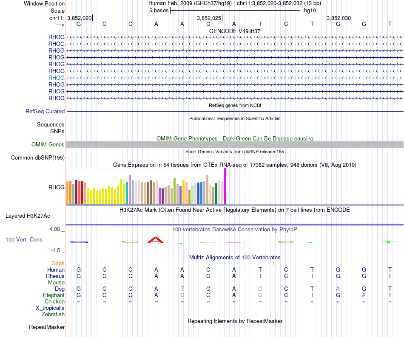This screenshot has width=404, height=337.
Task: Click the Gene Expression in 54 tissues title
Action: coord(235,165)
